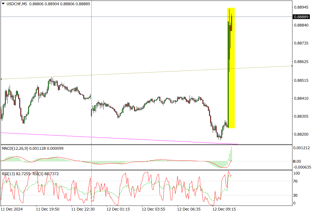Screen dimensions: 312x213
Task: Select the trendline handle at the right edge
Action: coord(292,66)
